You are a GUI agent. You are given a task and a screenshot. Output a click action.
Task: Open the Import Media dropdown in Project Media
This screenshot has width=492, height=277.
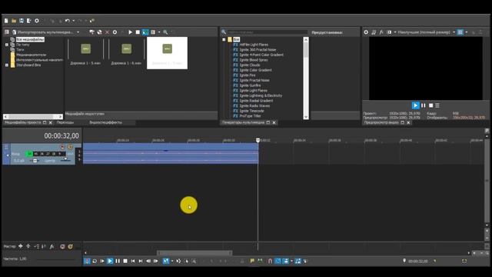click(x=78, y=32)
